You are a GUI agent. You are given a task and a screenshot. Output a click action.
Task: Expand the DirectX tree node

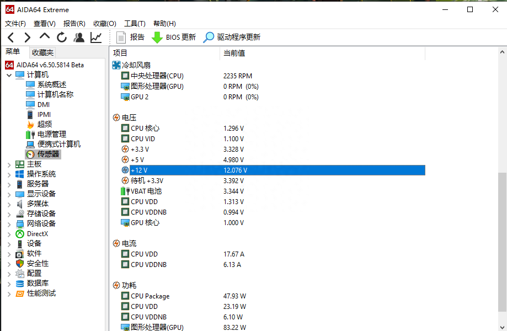9,234
